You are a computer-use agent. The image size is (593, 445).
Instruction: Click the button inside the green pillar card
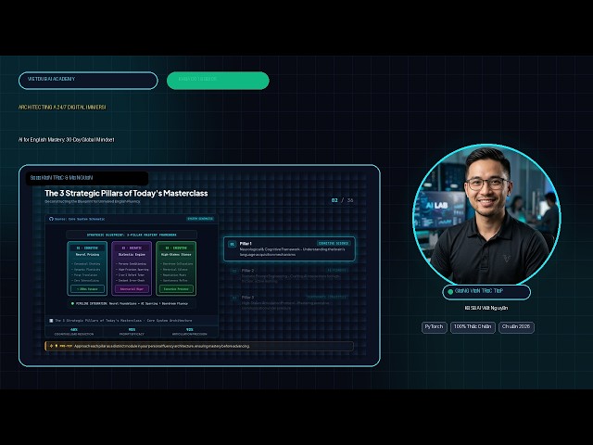(x=176, y=288)
